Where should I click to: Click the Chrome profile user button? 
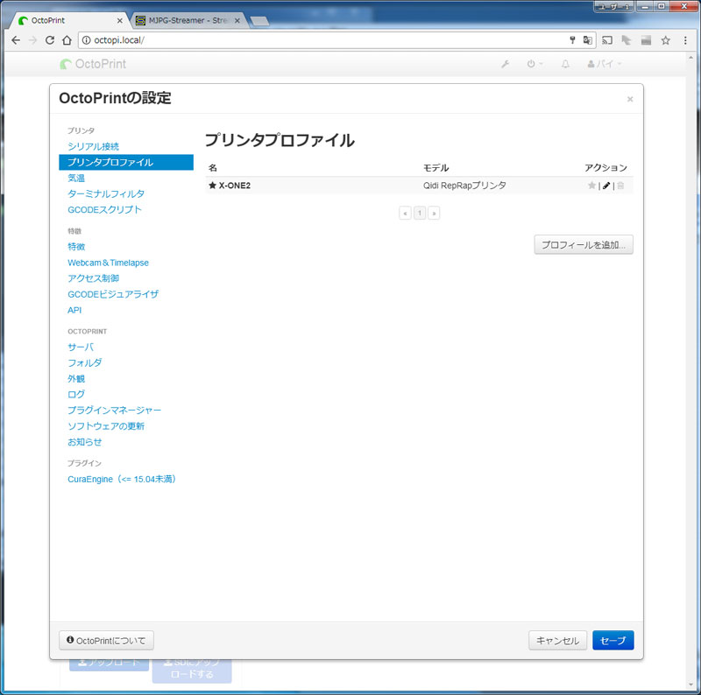coord(613,6)
